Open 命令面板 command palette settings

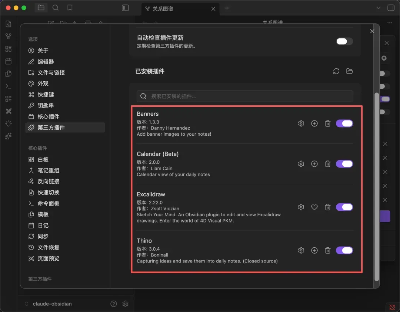(65, 203)
